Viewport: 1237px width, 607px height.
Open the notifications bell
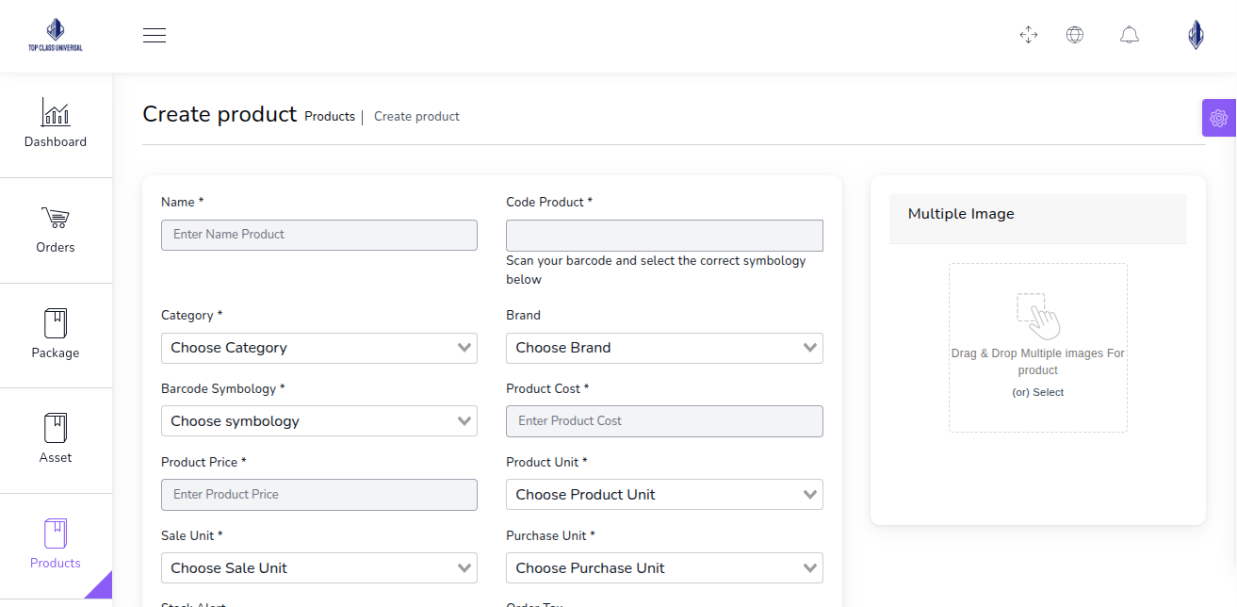[1130, 35]
